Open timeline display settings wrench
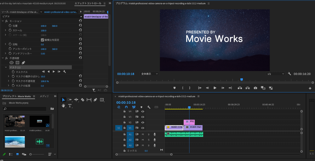Image resolution: width=315 pixels, height=161 pixels. (x=149, y=107)
